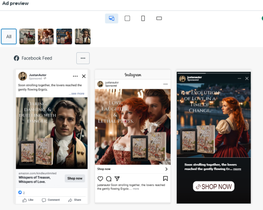Select the desktop and mobile preview icon
Screen dimensions: 263x210
111,18
